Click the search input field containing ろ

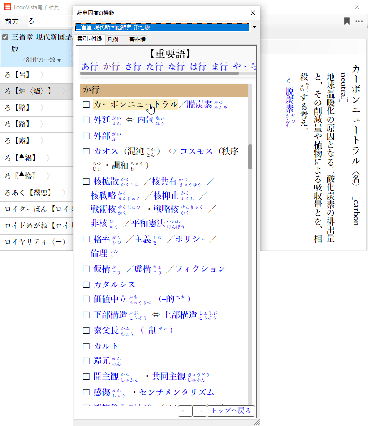coord(49,21)
